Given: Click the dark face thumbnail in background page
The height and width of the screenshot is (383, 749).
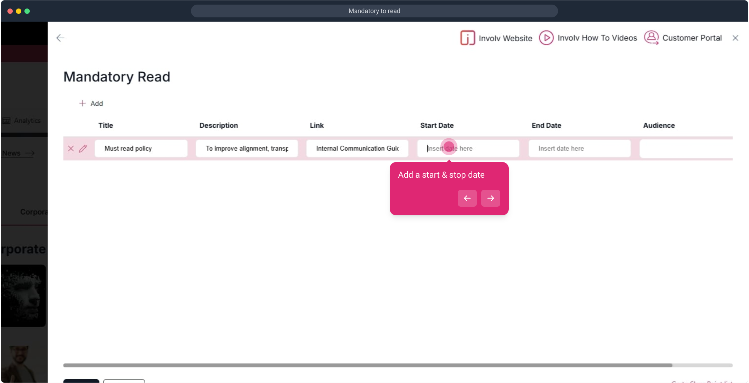Looking at the screenshot, I should pos(23,295).
